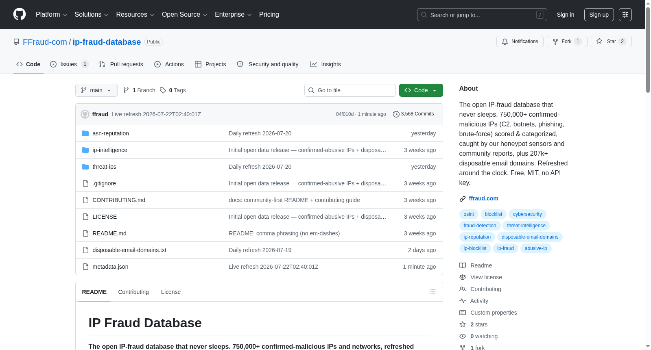651x350 pixels.
Task: Fork the repository using Fork button
Action: [x=567, y=41]
